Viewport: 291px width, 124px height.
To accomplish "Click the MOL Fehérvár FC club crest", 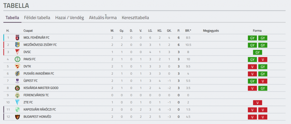I will click(x=17, y=38).
